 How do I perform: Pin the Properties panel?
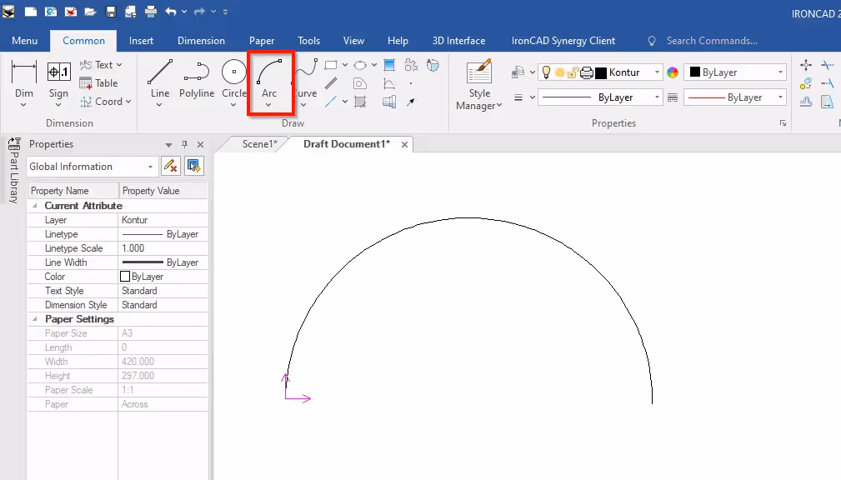click(184, 144)
